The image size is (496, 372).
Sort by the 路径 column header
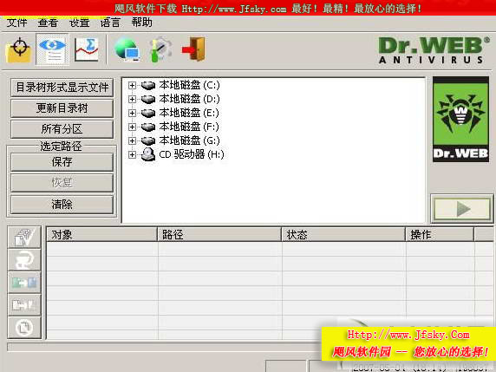pos(219,235)
